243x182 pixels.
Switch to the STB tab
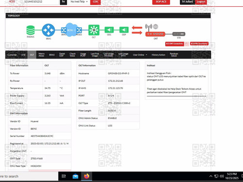[x=23, y=55]
